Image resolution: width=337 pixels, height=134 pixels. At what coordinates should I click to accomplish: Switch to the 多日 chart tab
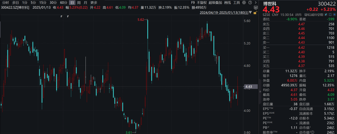pyautogui.click(x=15, y=2)
